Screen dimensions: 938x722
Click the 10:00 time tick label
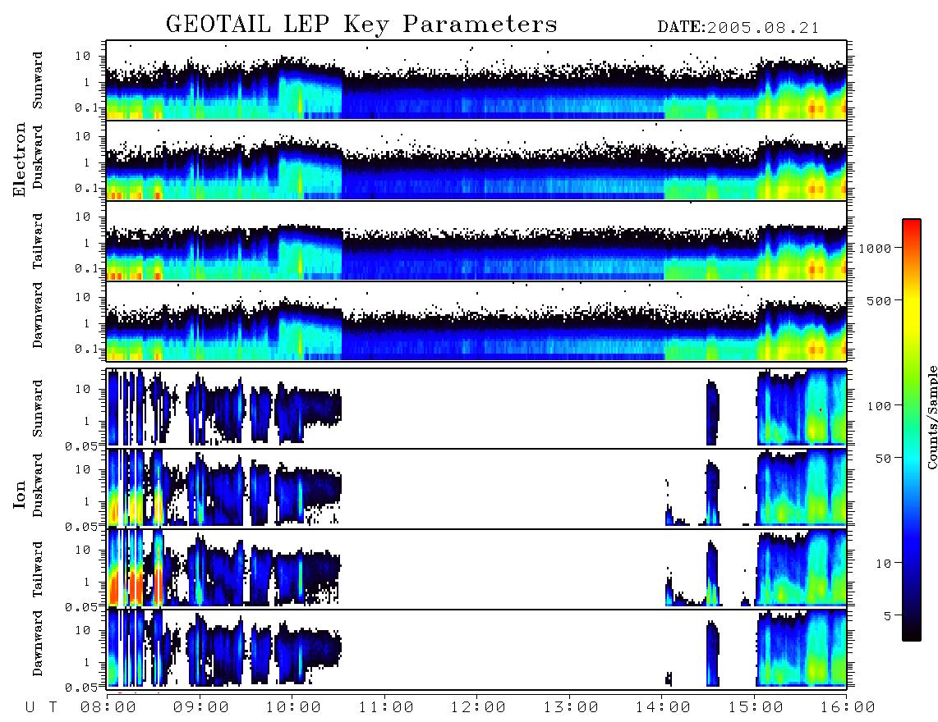coord(293,707)
